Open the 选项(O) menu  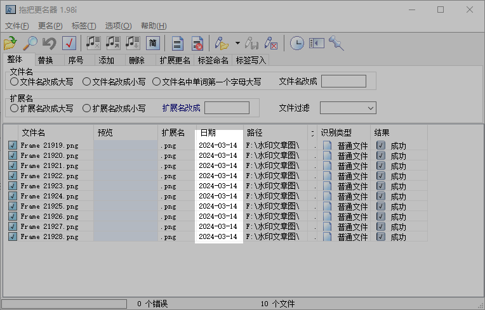coord(119,25)
